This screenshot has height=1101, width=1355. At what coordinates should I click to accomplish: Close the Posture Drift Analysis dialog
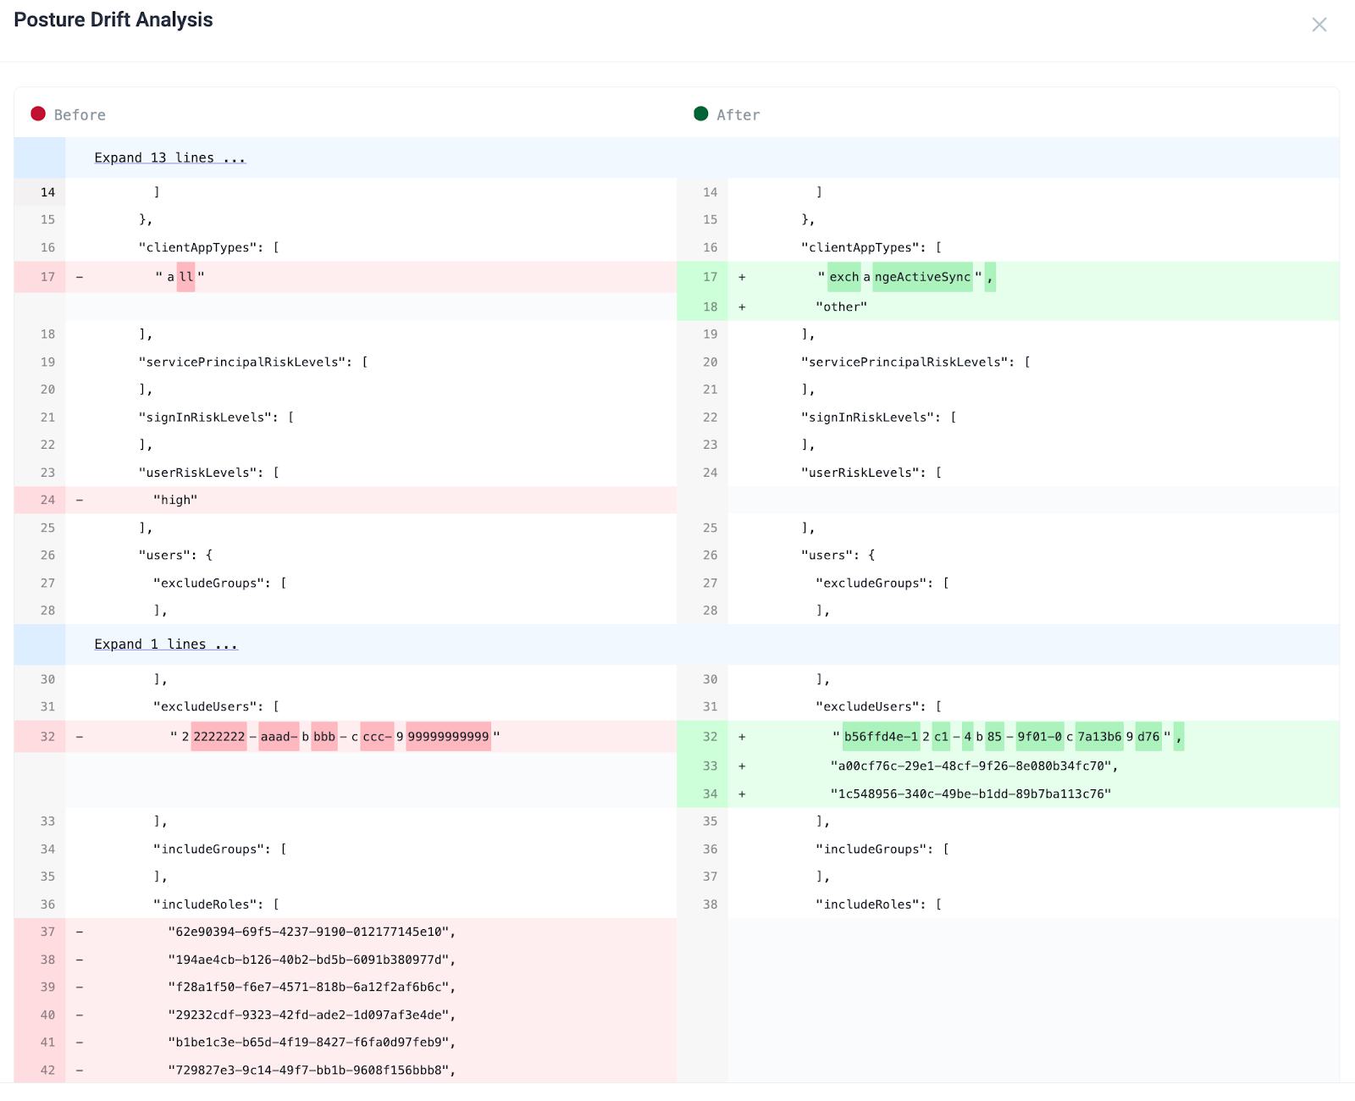pos(1319,25)
